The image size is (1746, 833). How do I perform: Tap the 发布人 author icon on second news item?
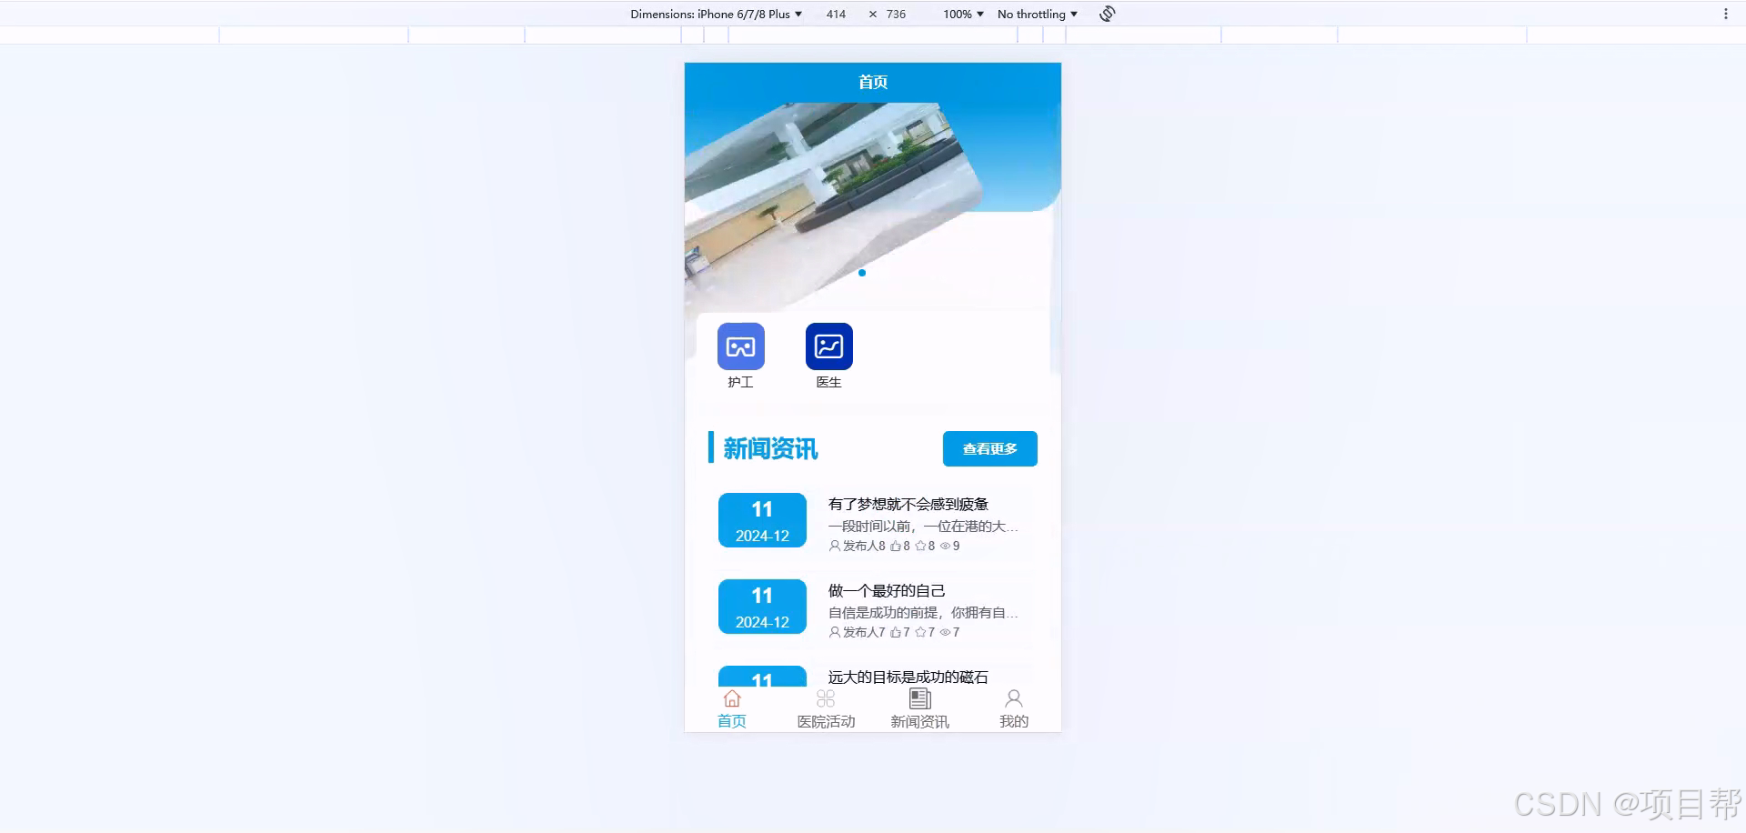tap(834, 631)
